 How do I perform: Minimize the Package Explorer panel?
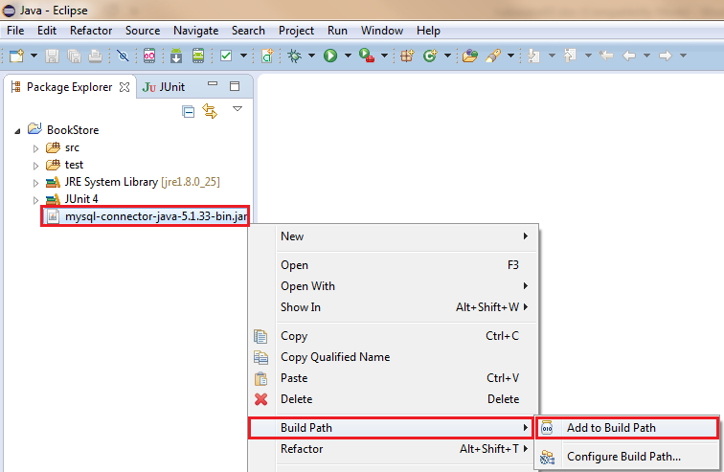(213, 84)
